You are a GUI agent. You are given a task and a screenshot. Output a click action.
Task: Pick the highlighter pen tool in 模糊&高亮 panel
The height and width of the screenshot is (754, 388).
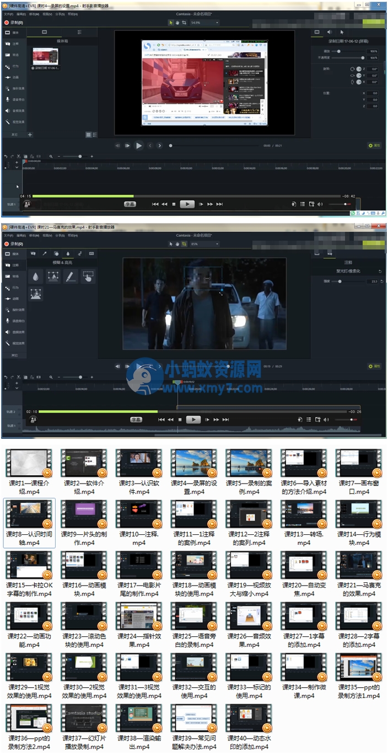tap(71, 277)
